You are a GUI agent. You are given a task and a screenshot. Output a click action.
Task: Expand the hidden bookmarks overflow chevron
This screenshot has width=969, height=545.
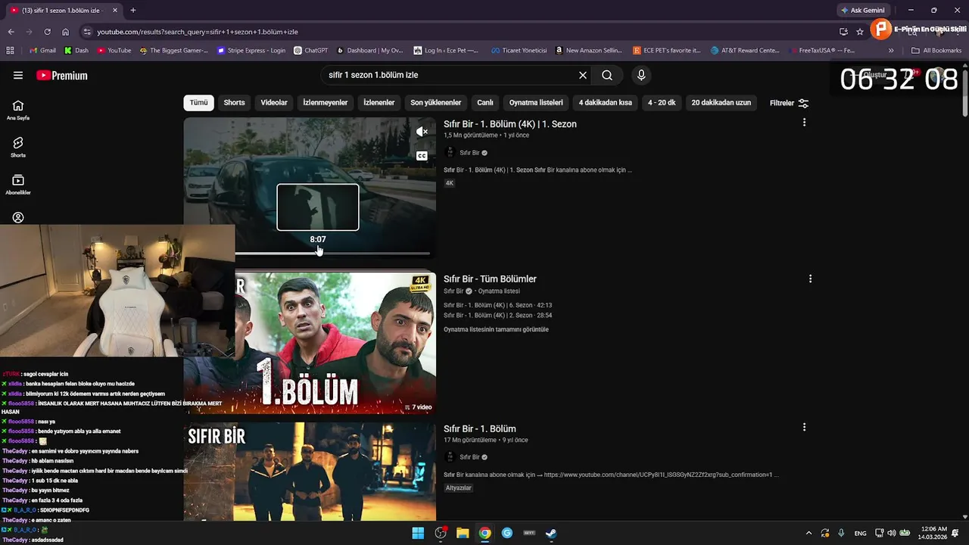[x=891, y=51]
